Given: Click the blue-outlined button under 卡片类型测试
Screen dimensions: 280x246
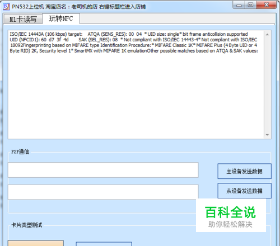Looking at the screenshot, I should [x=104, y=244].
